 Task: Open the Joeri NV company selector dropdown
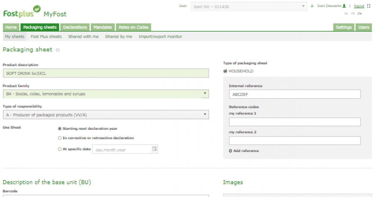(x=303, y=6)
